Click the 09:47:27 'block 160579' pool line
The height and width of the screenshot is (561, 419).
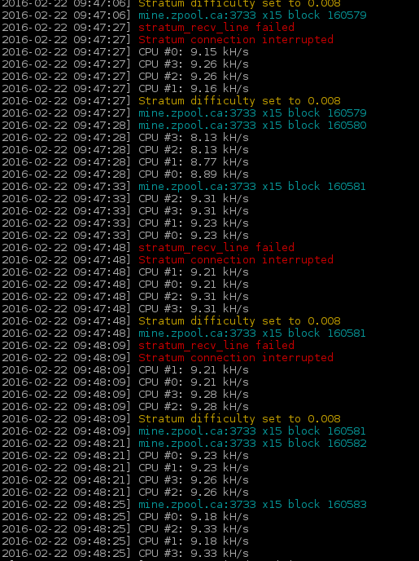(x=252, y=113)
